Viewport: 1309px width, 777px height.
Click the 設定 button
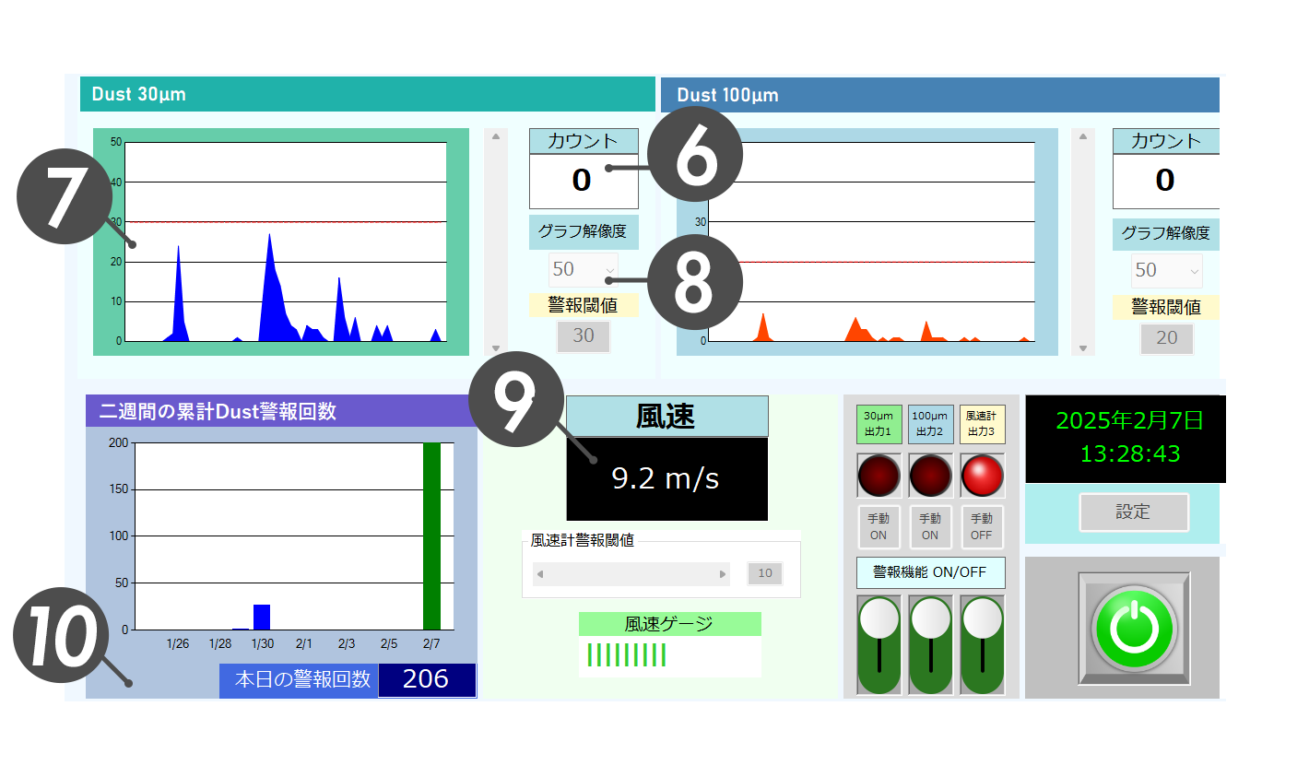(1133, 512)
